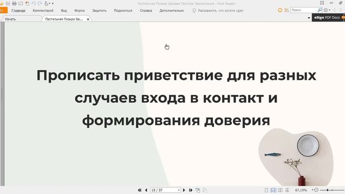Switch touch/mouse mode with the hand icon
This screenshot has width=345, height=194.
point(46,4)
